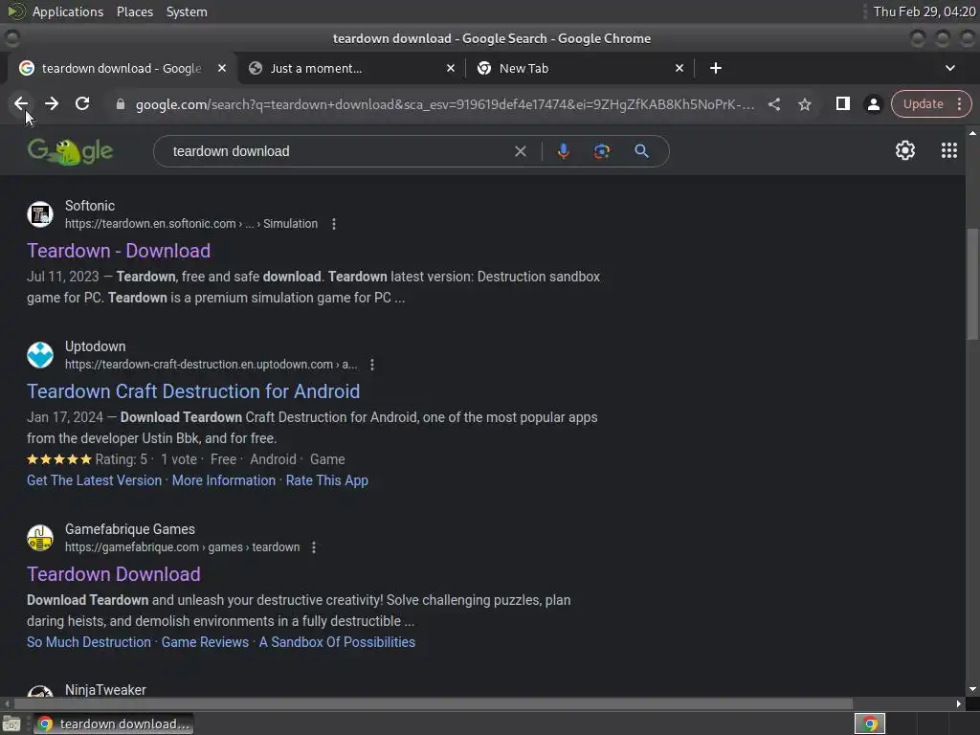Close the 'New Tab' tab
Image resolution: width=980 pixels, height=735 pixels.
pyautogui.click(x=679, y=68)
